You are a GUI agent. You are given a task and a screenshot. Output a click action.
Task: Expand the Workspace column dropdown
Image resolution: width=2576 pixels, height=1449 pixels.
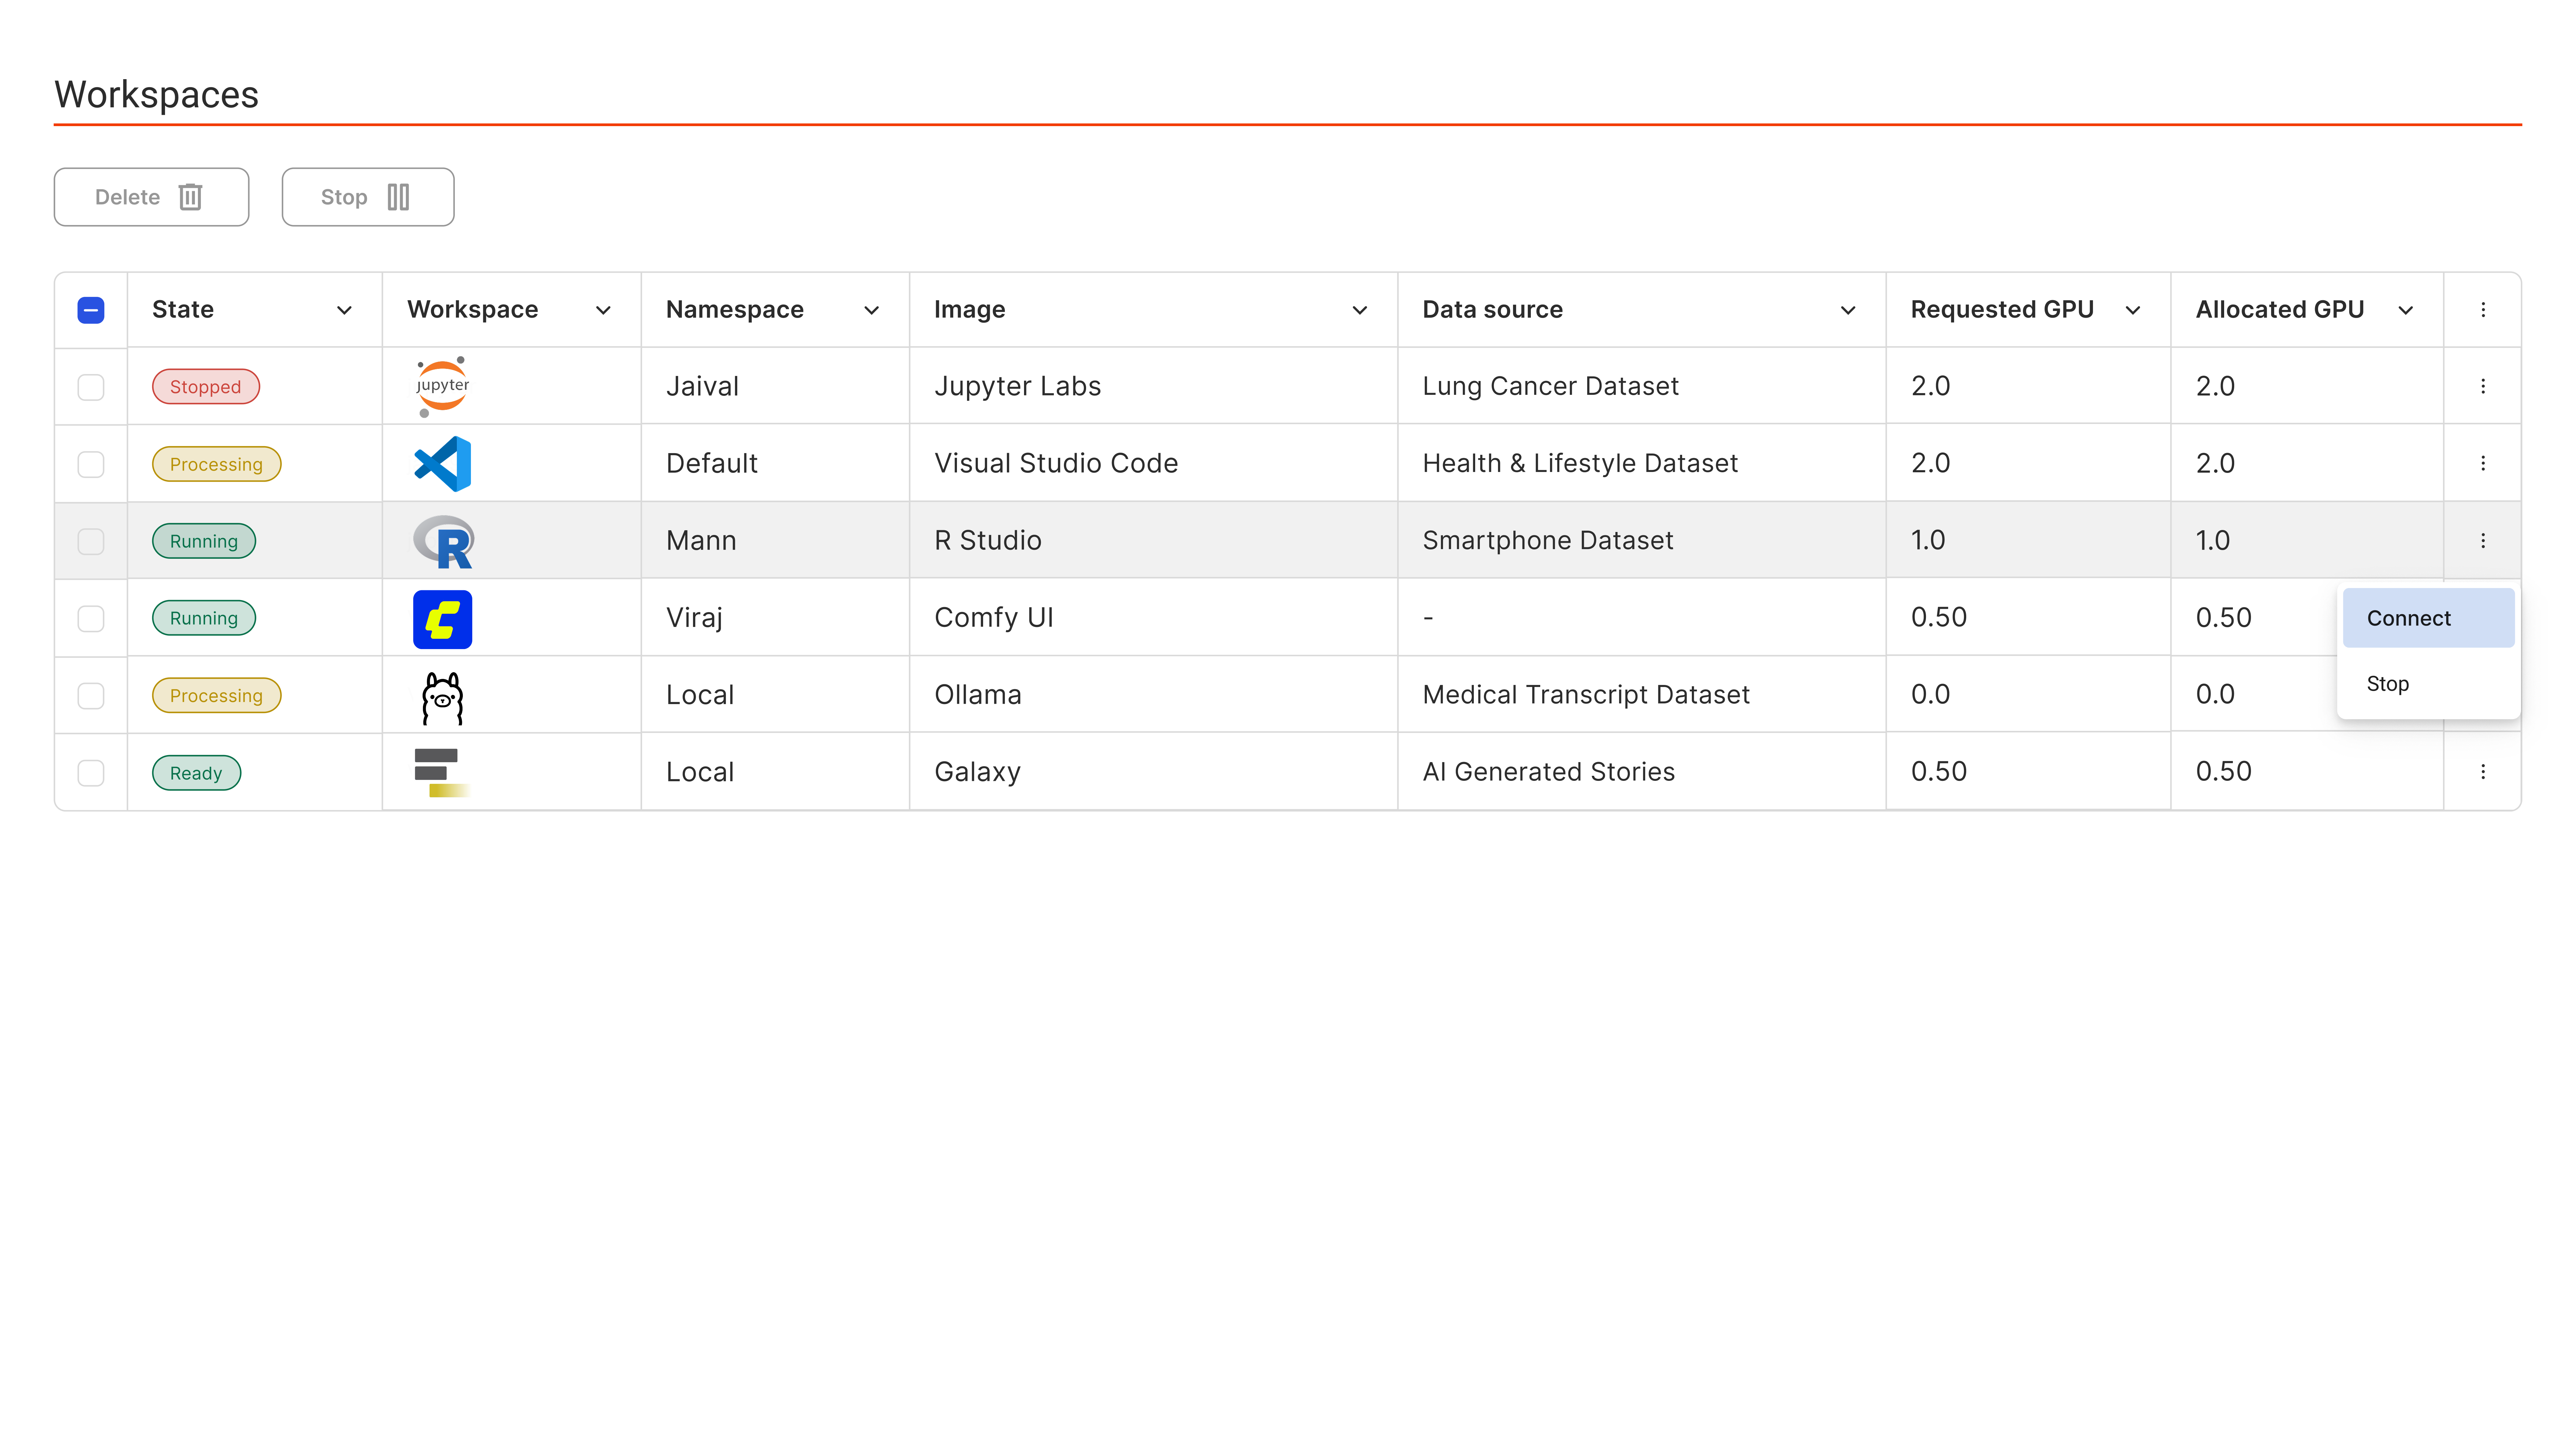tap(603, 310)
